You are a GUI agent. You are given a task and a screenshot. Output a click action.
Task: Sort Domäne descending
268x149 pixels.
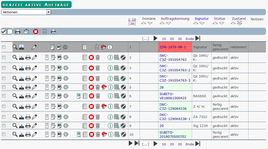pyautogui.click(x=150, y=23)
